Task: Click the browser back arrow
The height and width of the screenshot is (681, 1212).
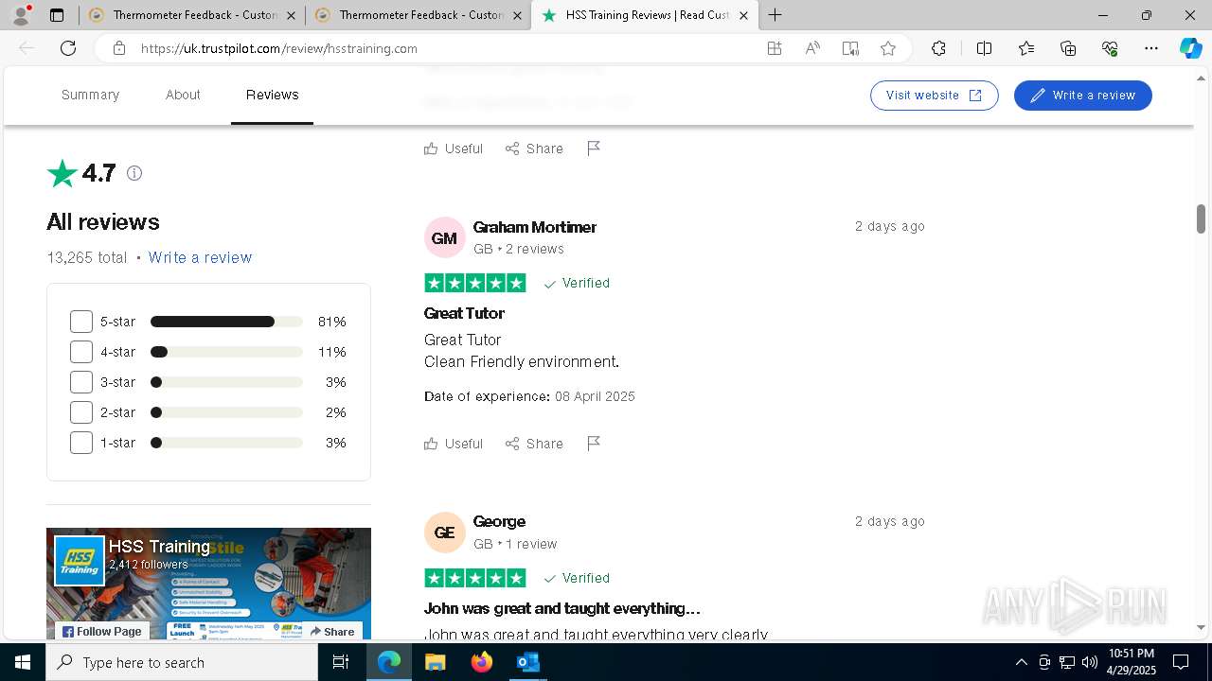Action: (27, 48)
